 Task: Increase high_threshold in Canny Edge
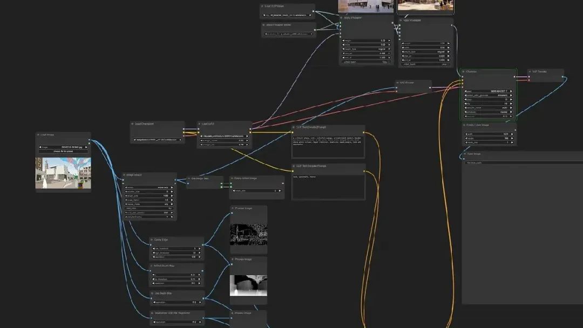tap(199, 252)
